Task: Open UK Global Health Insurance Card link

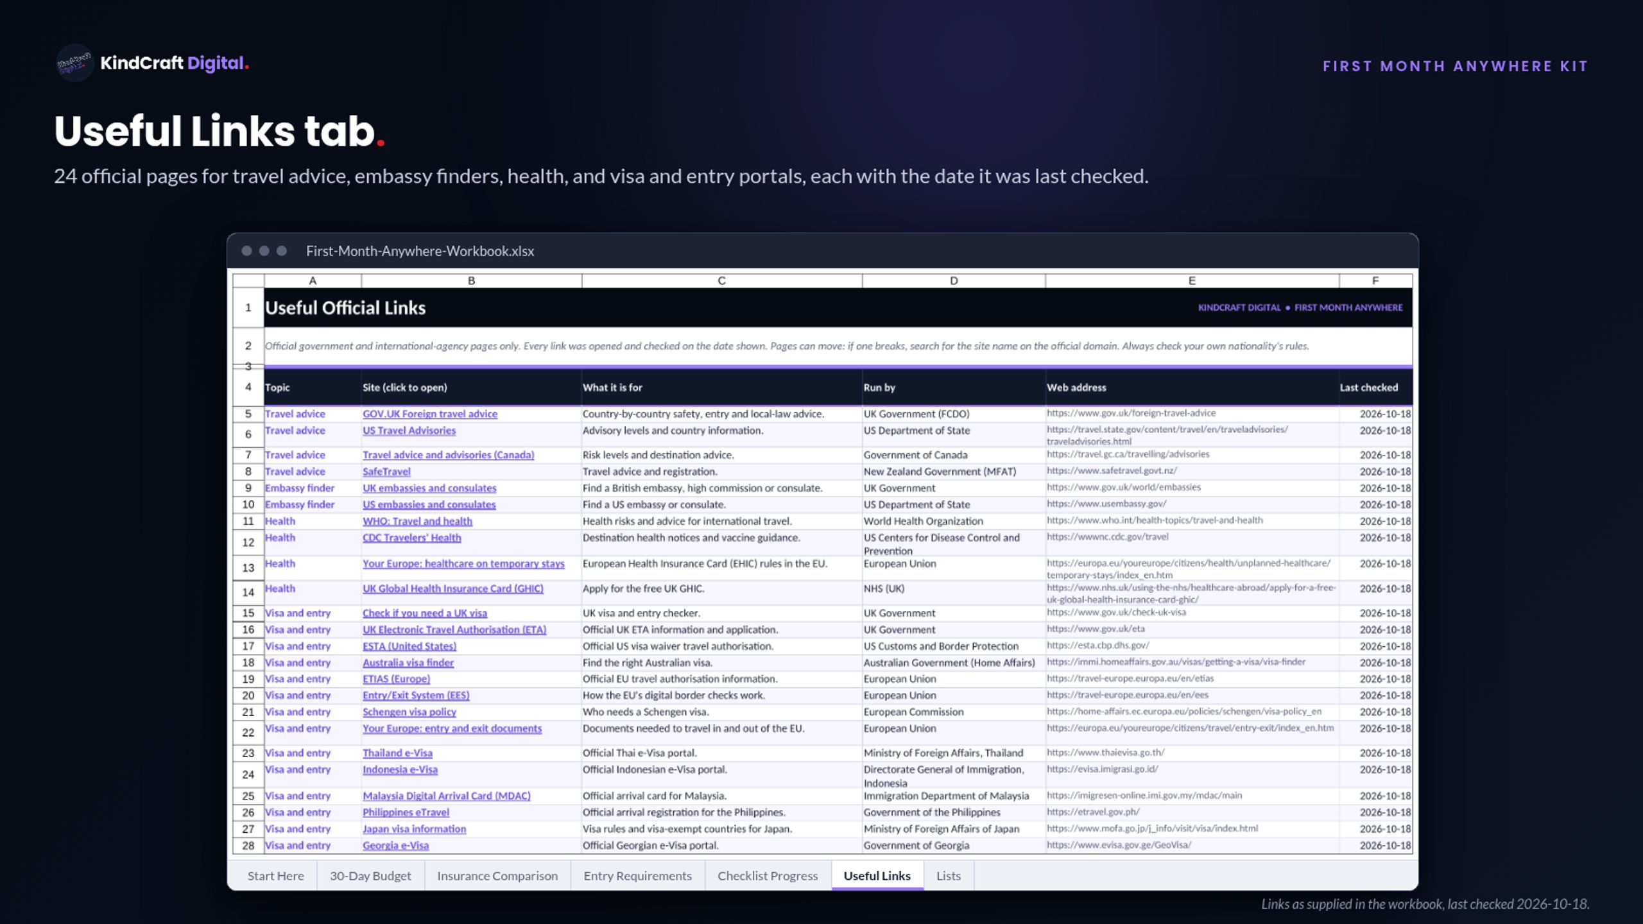Action: point(452,588)
